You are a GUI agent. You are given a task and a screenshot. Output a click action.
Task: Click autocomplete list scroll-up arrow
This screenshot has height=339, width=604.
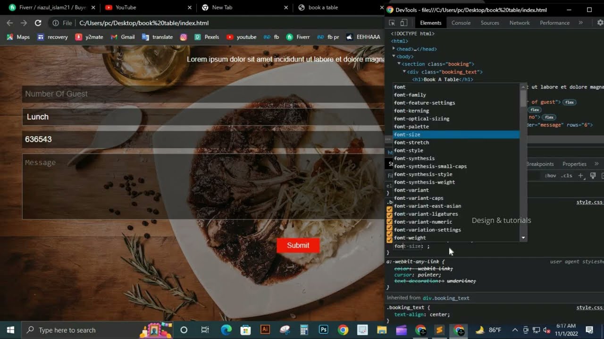[x=523, y=87]
